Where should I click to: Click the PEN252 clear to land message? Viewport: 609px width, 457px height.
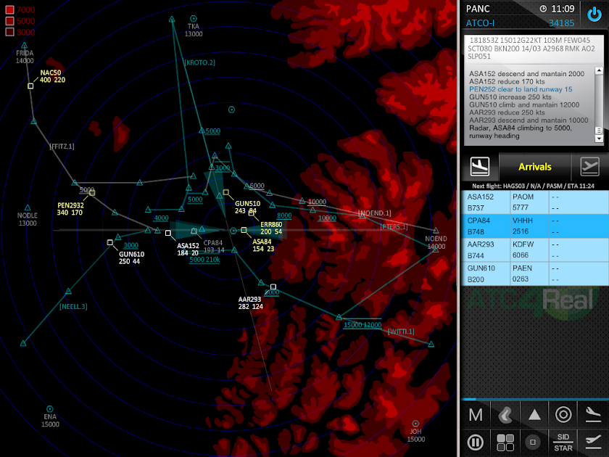pyautogui.click(x=521, y=89)
